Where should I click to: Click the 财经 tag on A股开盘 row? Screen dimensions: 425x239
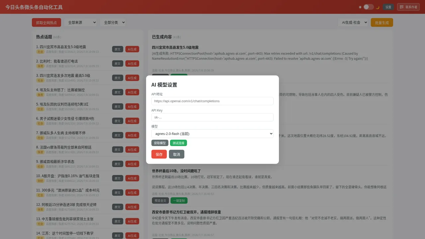(40, 181)
